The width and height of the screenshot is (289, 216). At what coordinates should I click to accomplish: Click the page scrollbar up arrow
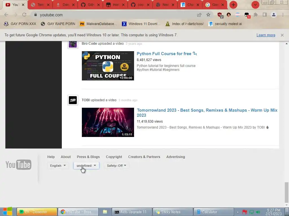point(286,44)
